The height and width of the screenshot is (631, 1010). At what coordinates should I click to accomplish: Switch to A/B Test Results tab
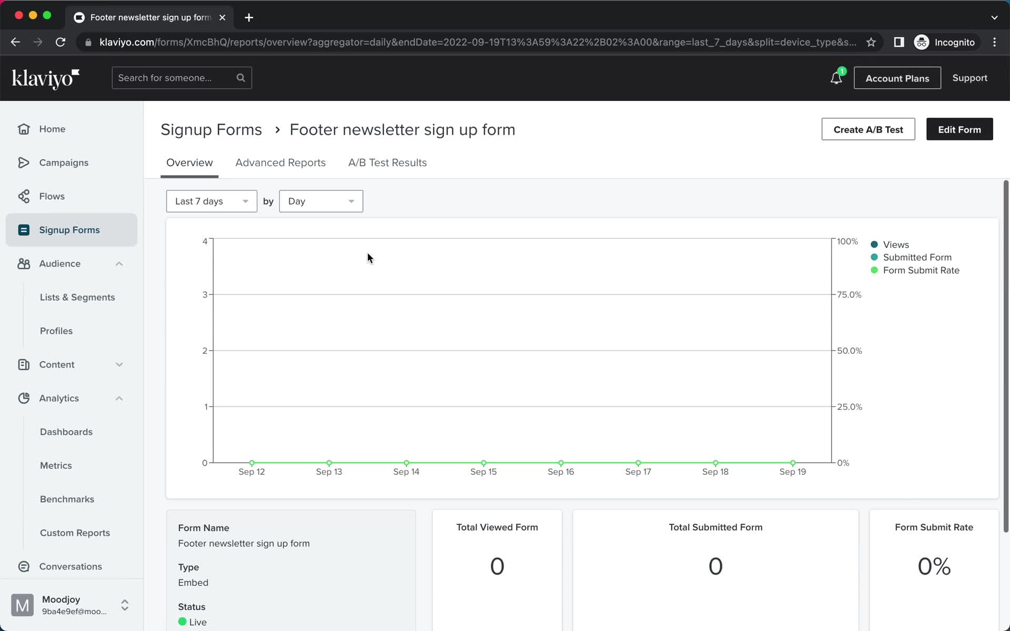(x=388, y=162)
